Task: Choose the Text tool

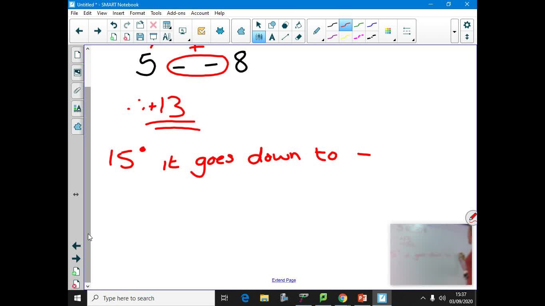Action: pos(272,37)
